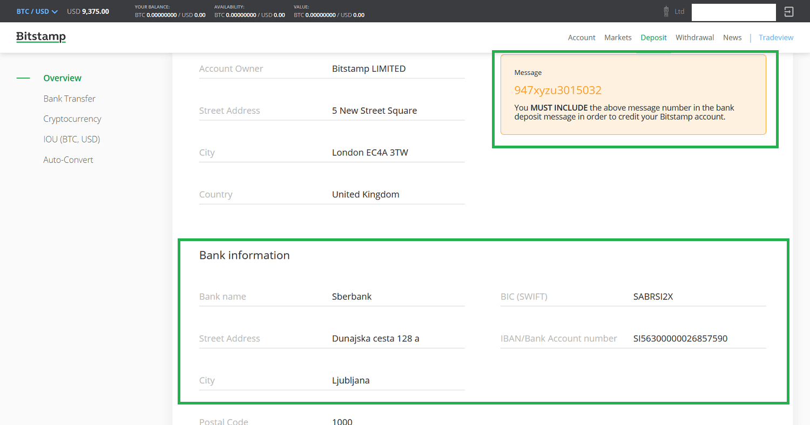The width and height of the screenshot is (810, 425).
Task: Click the Ltd account label
Action: pyautogui.click(x=679, y=11)
